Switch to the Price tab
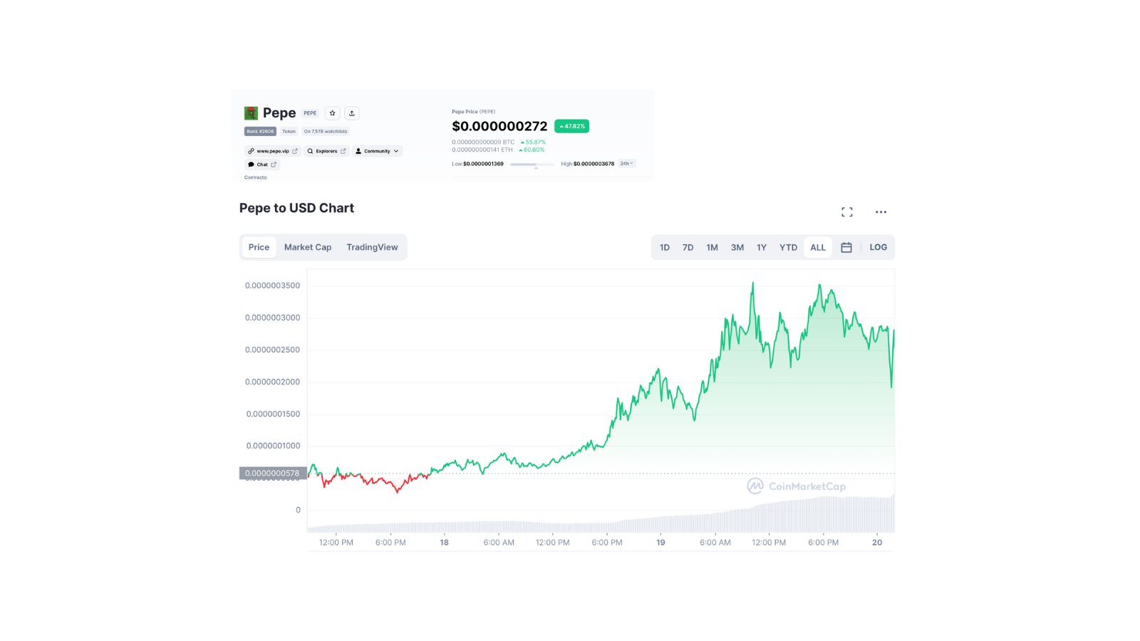1140x641 pixels. [x=259, y=247]
